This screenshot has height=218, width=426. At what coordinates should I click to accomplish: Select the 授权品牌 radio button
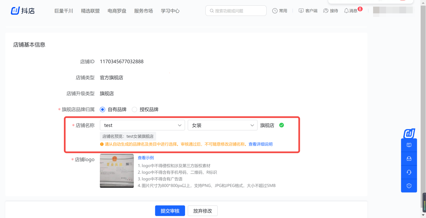(x=134, y=109)
